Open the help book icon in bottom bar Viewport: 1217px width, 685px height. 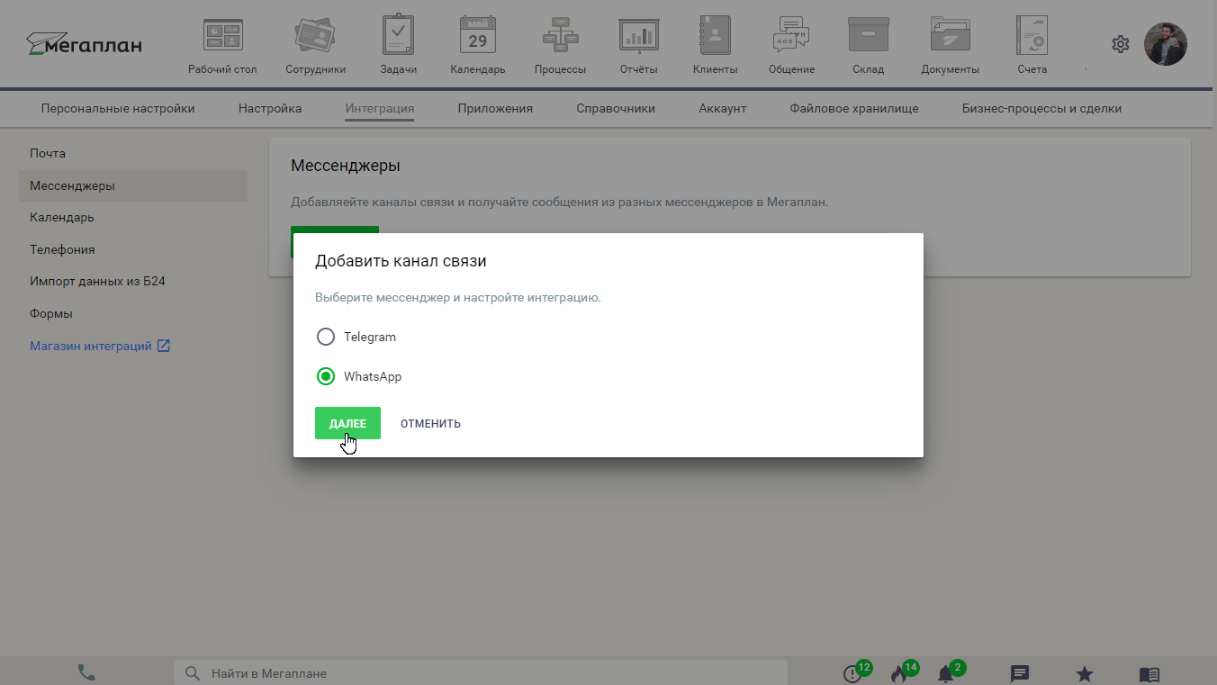pyautogui.click(x=1149, y=674)
